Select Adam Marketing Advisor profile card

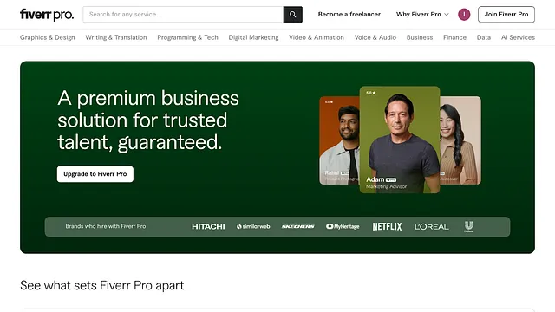click(400, 140)
